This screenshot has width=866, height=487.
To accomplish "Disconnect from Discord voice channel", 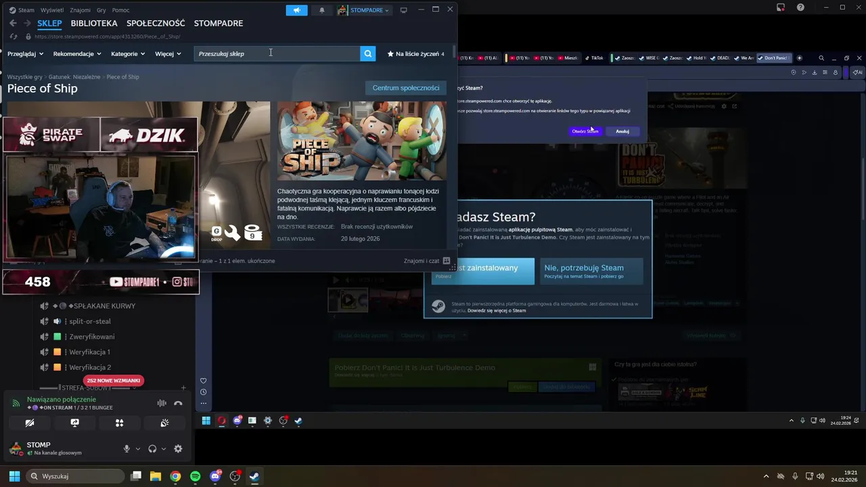I will point(178,403).
